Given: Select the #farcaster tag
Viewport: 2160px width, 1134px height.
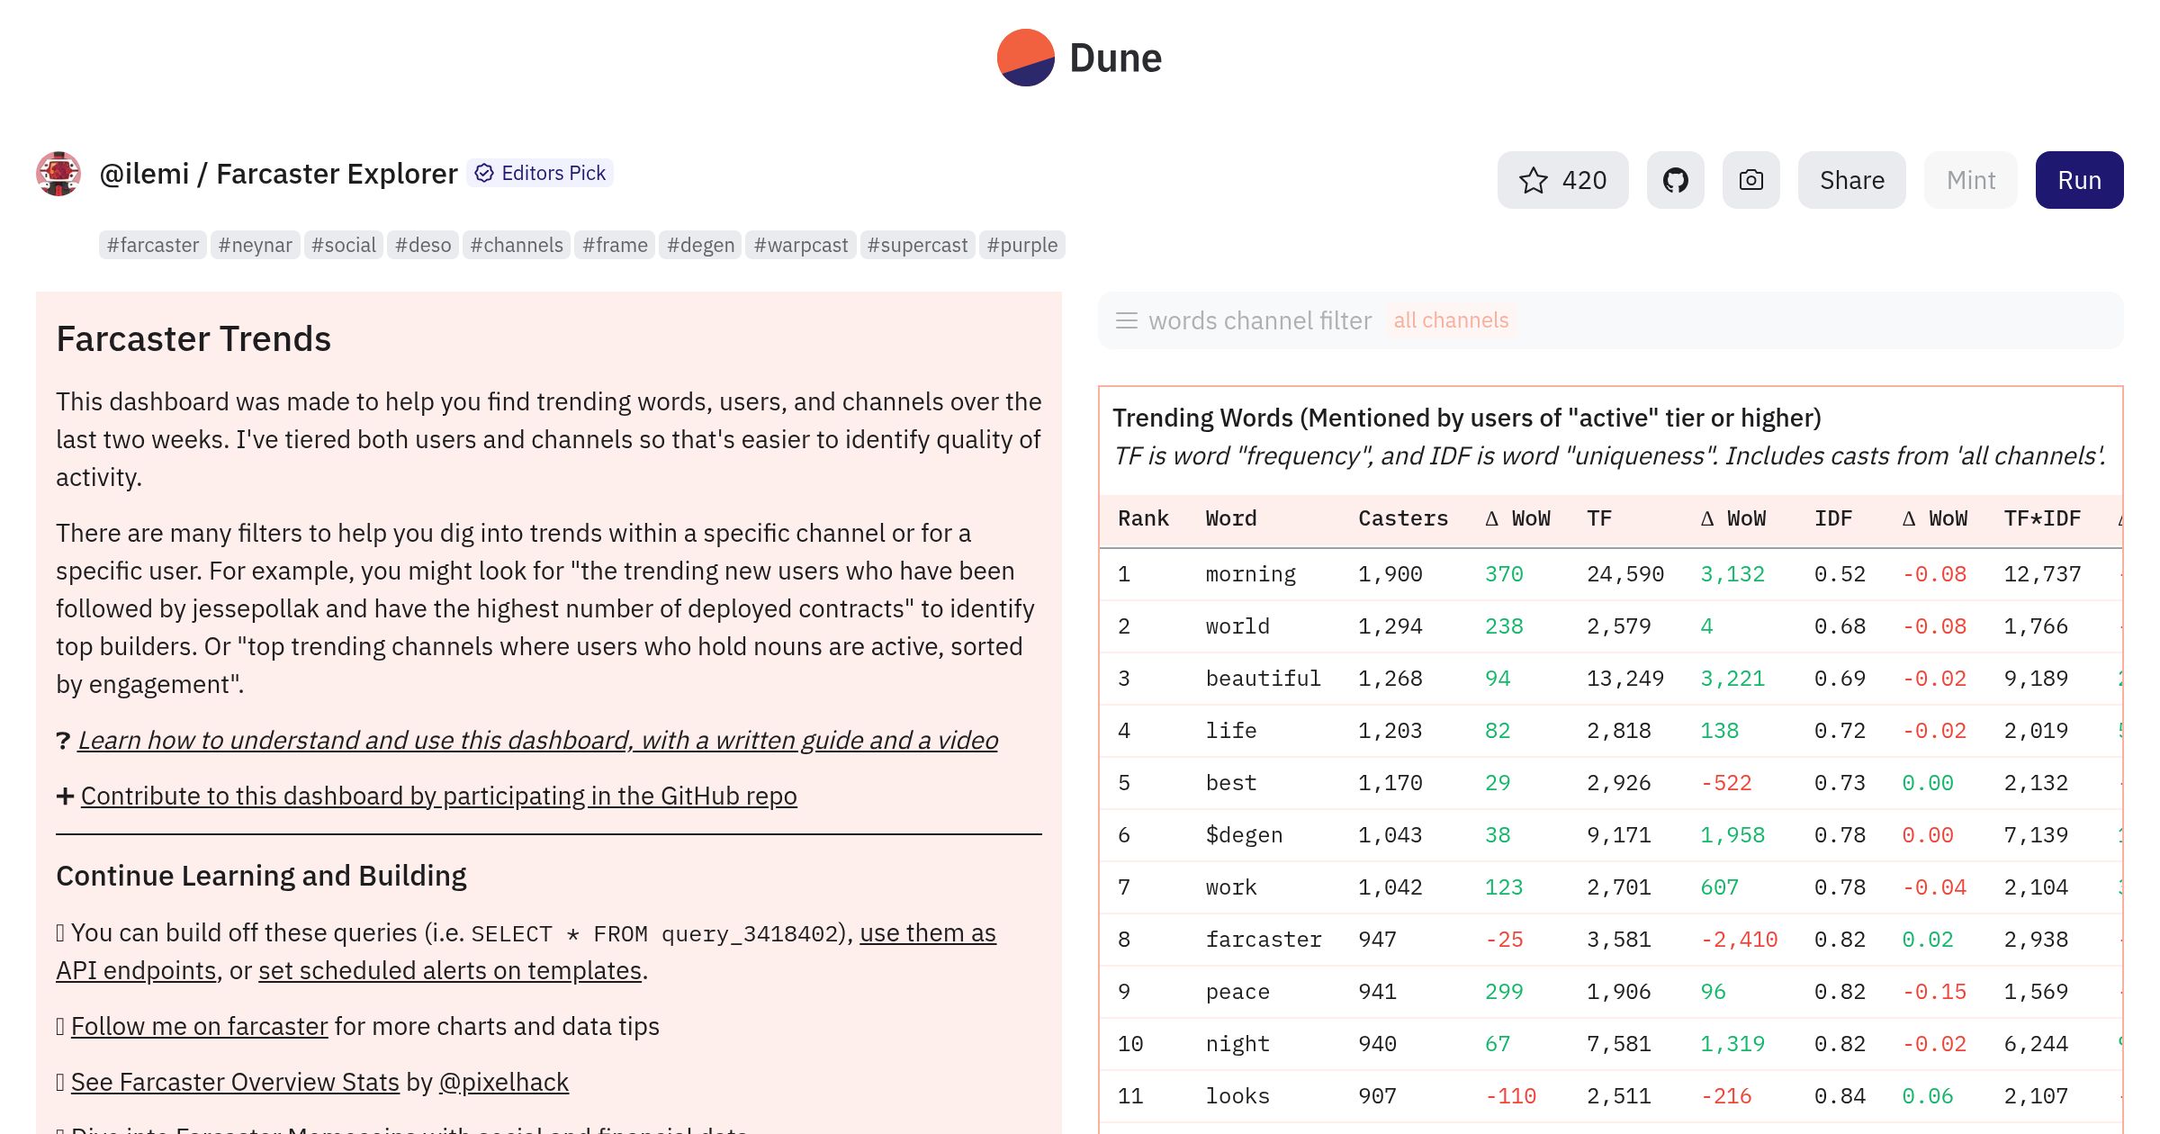Looking at the screenshot, I should click(153, 245).
